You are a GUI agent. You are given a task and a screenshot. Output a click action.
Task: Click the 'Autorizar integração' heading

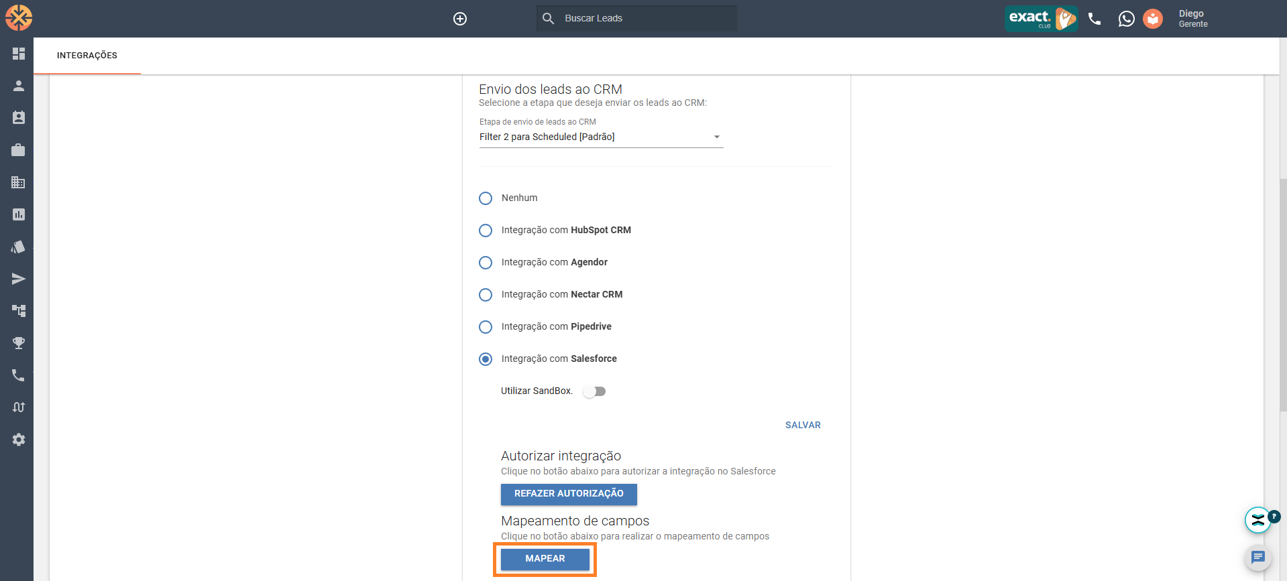coord(561,456)
